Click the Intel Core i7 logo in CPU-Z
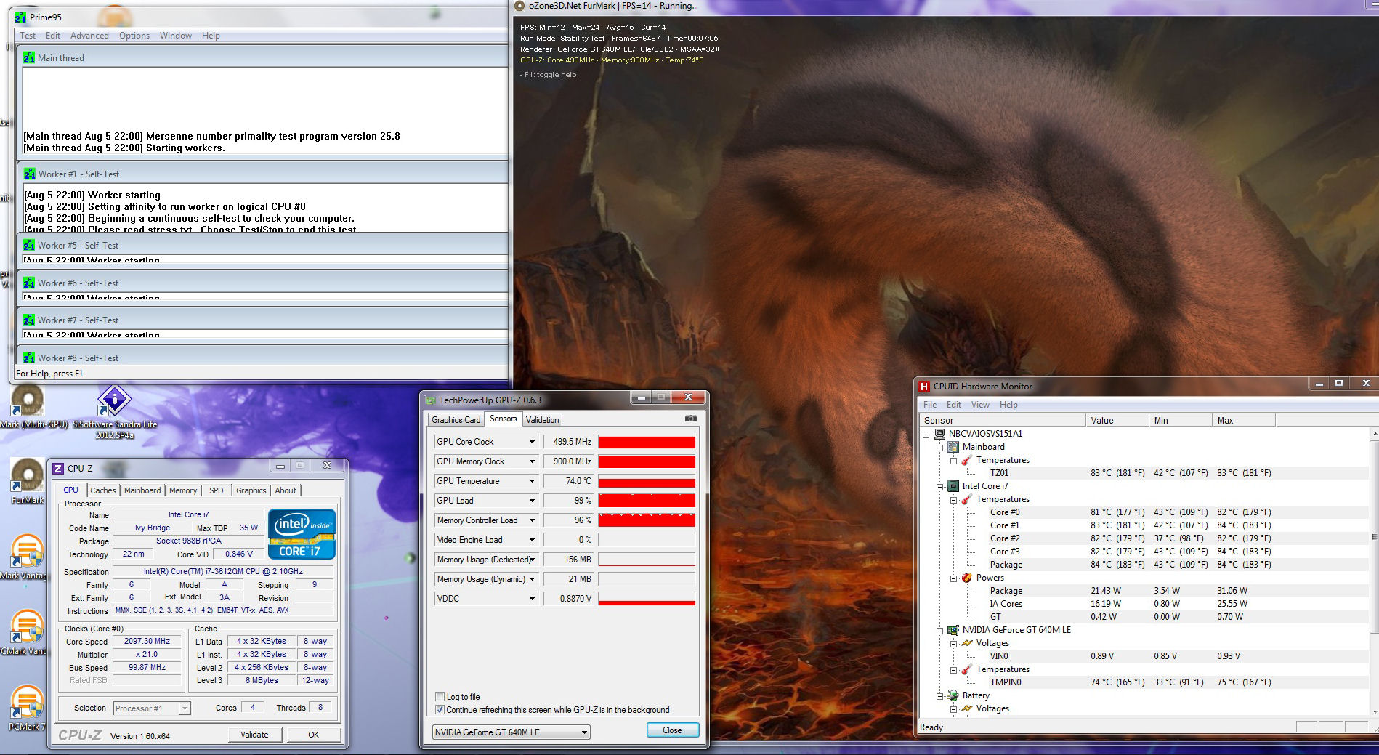The height and width of the screenshot is (755, 1379). (302, 534)
